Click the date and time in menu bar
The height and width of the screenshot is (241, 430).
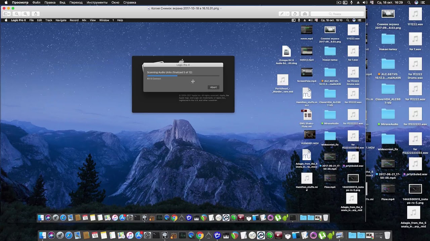(390, 2)
